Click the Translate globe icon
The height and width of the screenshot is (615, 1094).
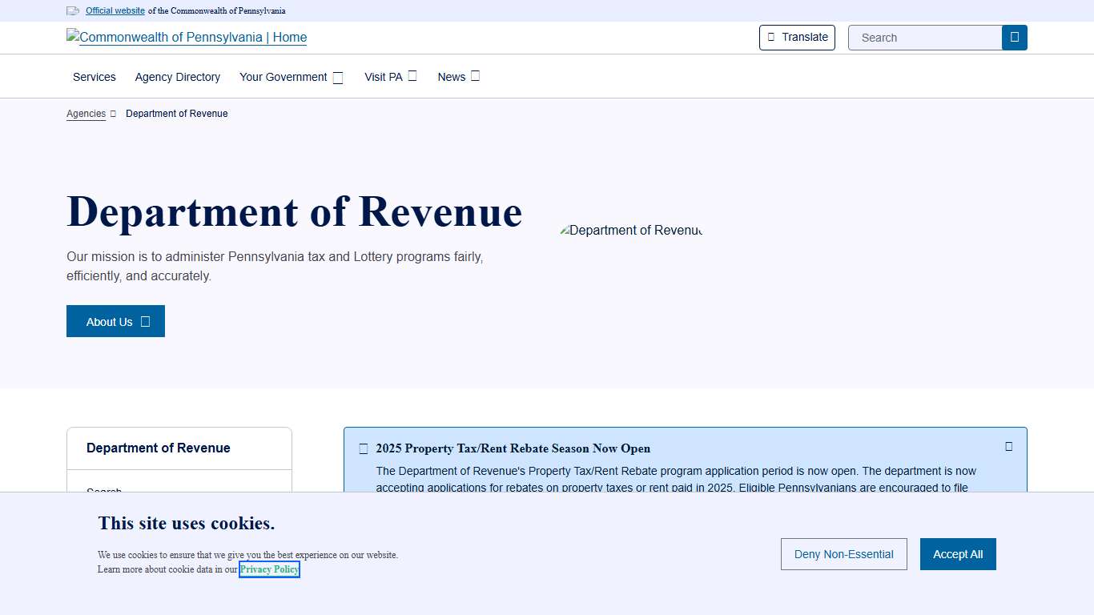tap(772, 38)
